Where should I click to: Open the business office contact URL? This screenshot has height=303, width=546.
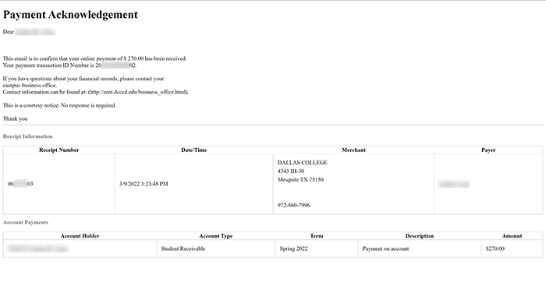(x=138, y=92)
